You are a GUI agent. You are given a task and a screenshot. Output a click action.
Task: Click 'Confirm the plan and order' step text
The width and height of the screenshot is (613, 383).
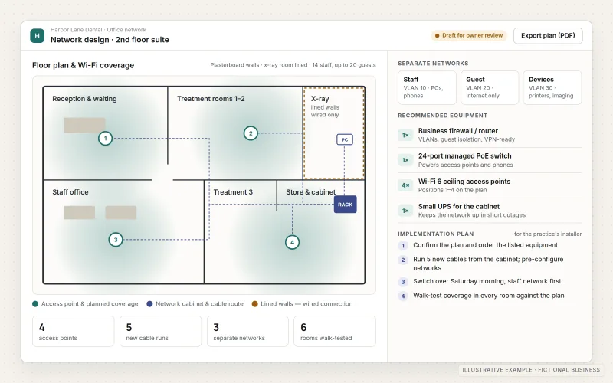(x=485, y=245)
